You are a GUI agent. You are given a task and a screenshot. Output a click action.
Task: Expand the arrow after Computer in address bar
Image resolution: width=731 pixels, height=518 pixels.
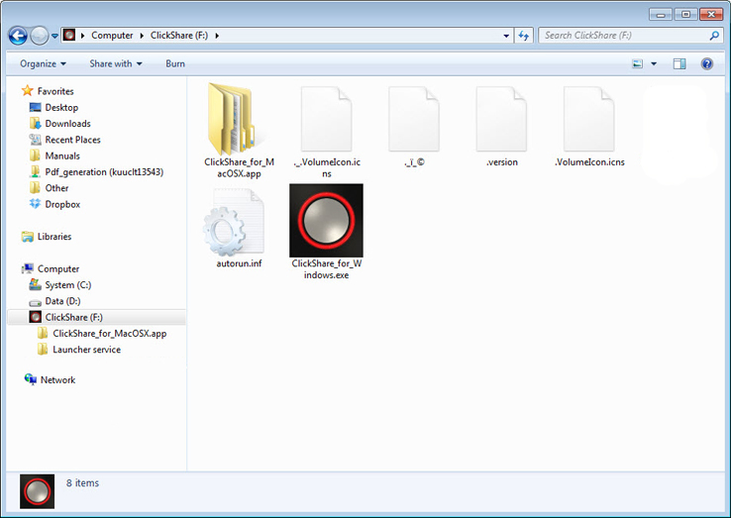142,36
